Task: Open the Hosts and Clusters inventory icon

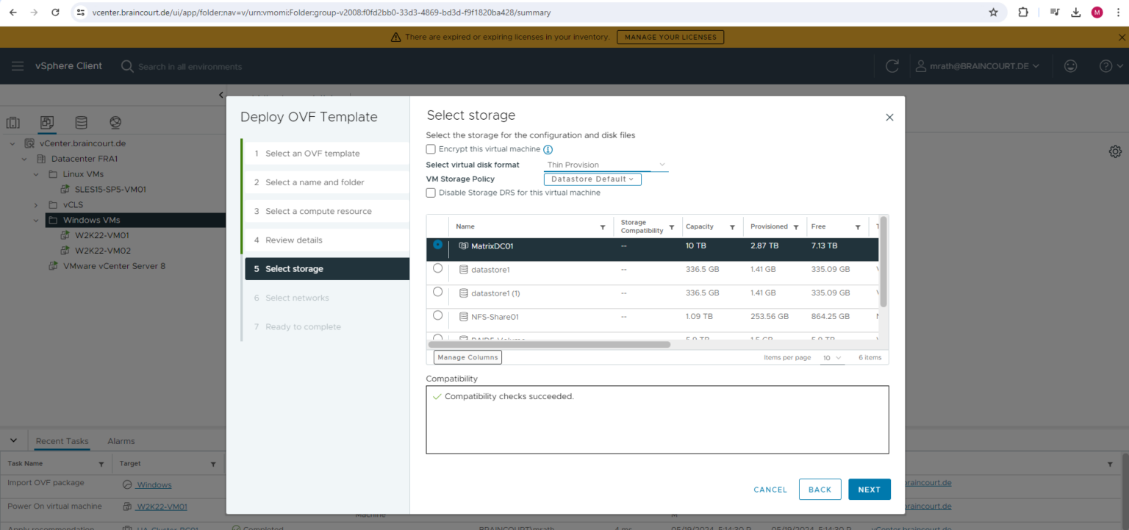Action: click(x=12, y=122)
